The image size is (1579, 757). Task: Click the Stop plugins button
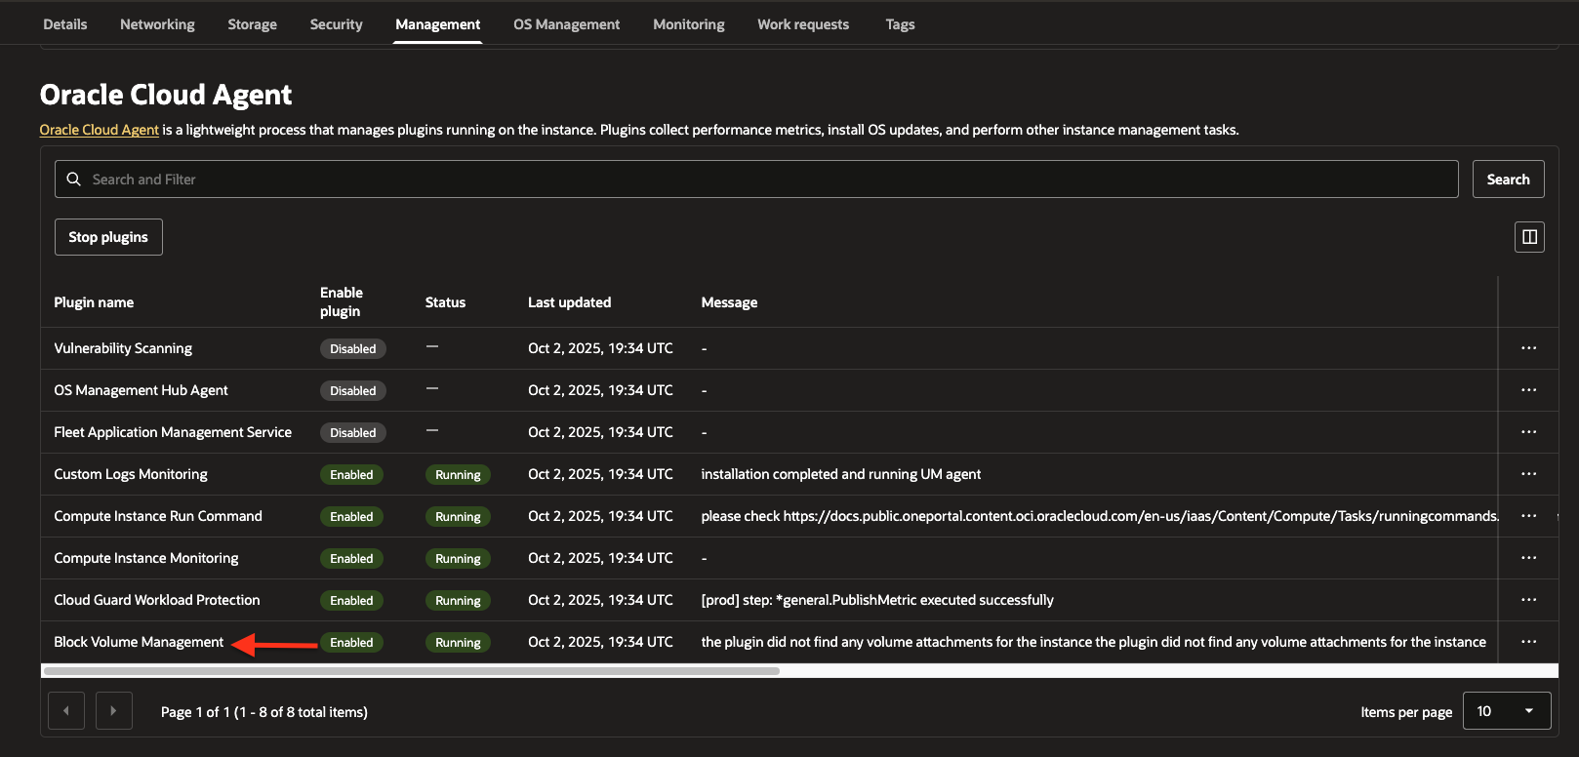coord(108,237)
